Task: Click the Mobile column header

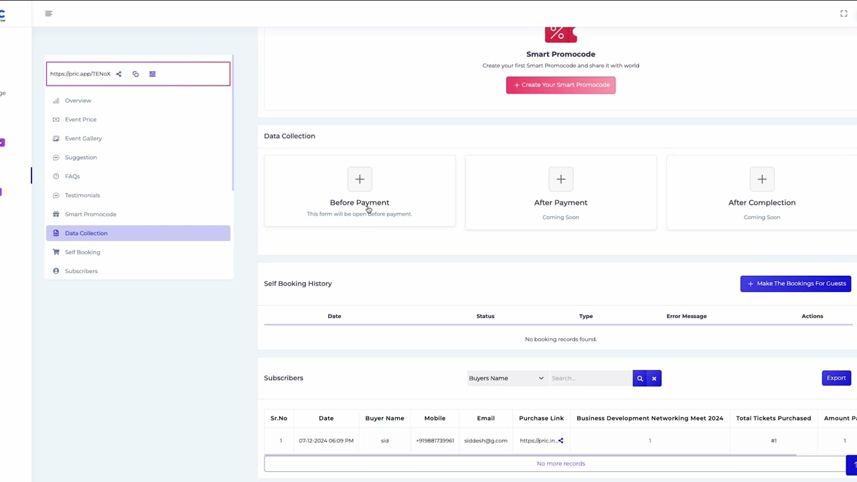Action: 435,418
